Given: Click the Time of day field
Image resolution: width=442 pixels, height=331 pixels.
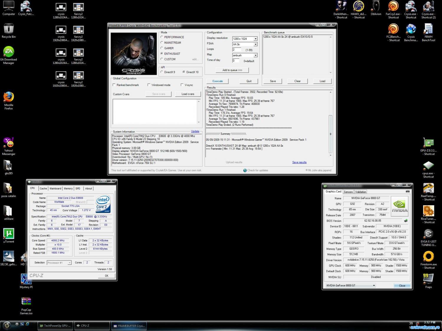Looking at the screenshot, I should 236,61.
